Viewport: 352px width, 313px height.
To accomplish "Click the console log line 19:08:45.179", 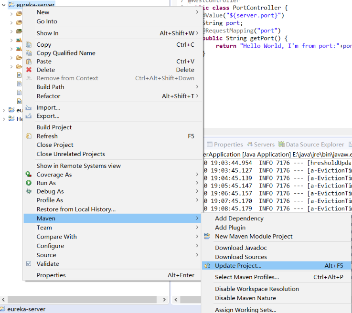I will [x=277, y=209].
